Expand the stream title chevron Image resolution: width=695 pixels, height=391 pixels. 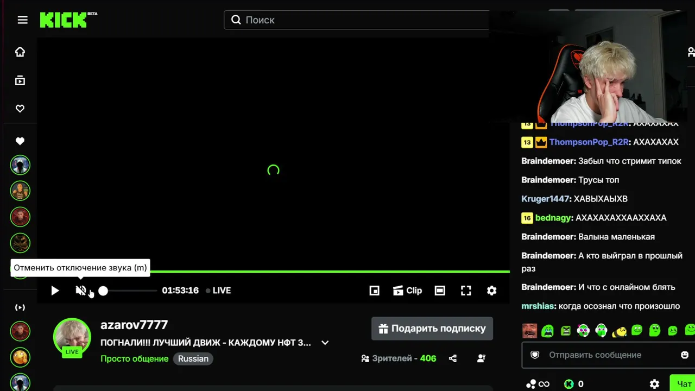[x=325, y=343]
